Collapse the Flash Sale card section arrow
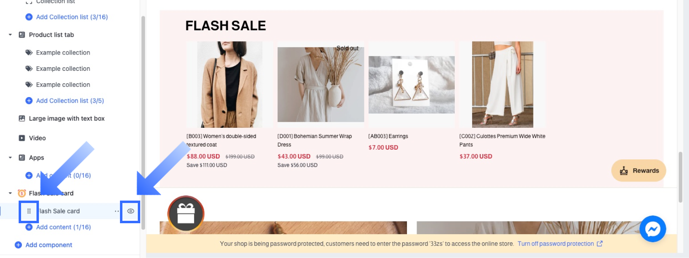Image resolution: width=689 pixels, height=258 pixels. [x=10, y=193]
